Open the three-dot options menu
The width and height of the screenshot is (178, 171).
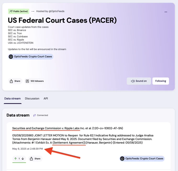[x=166, y=12]
